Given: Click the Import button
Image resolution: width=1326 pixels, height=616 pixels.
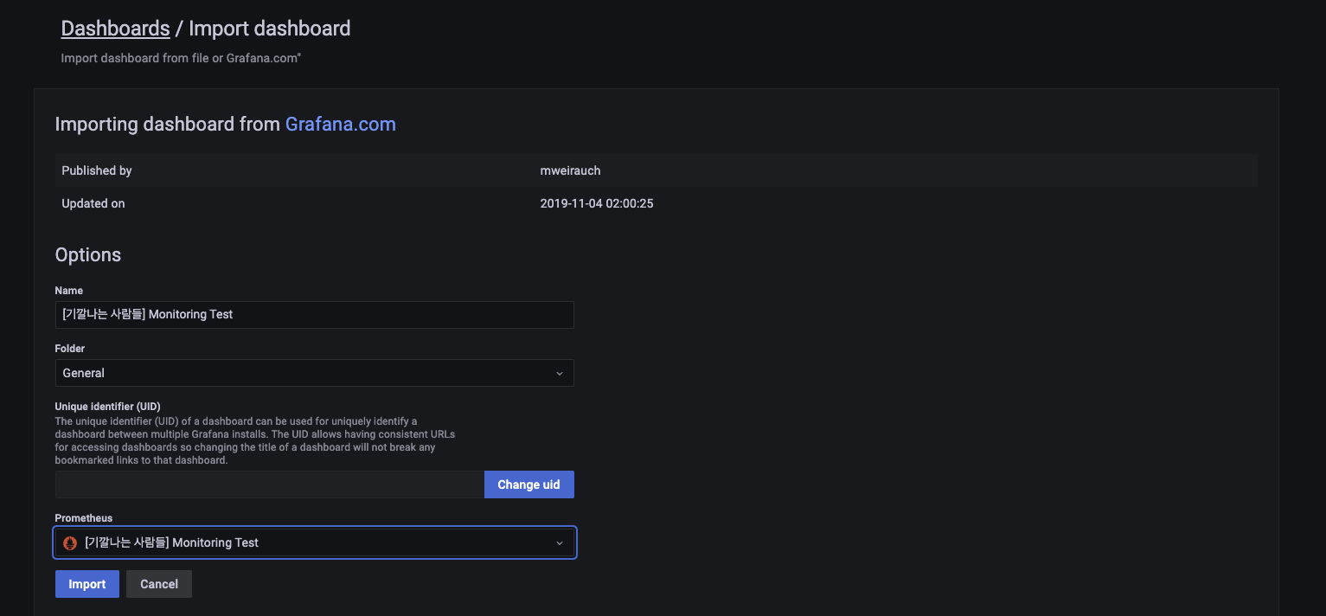Looking at the screenshot, I should click(87, 584).
